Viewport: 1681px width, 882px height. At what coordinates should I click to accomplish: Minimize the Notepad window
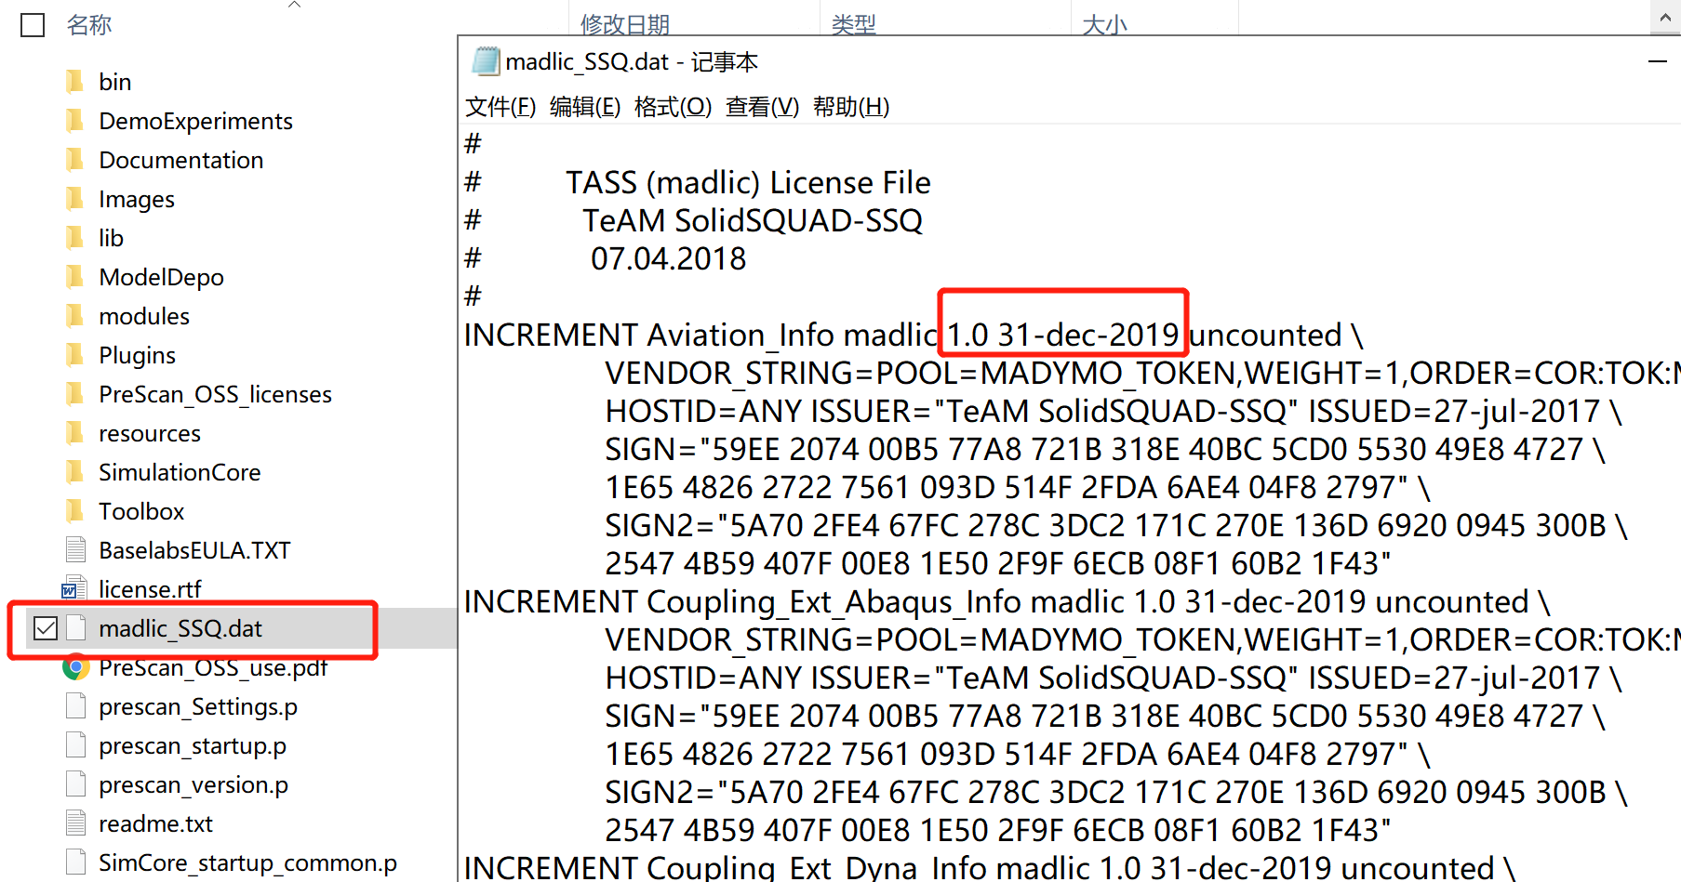point(1657,61)
